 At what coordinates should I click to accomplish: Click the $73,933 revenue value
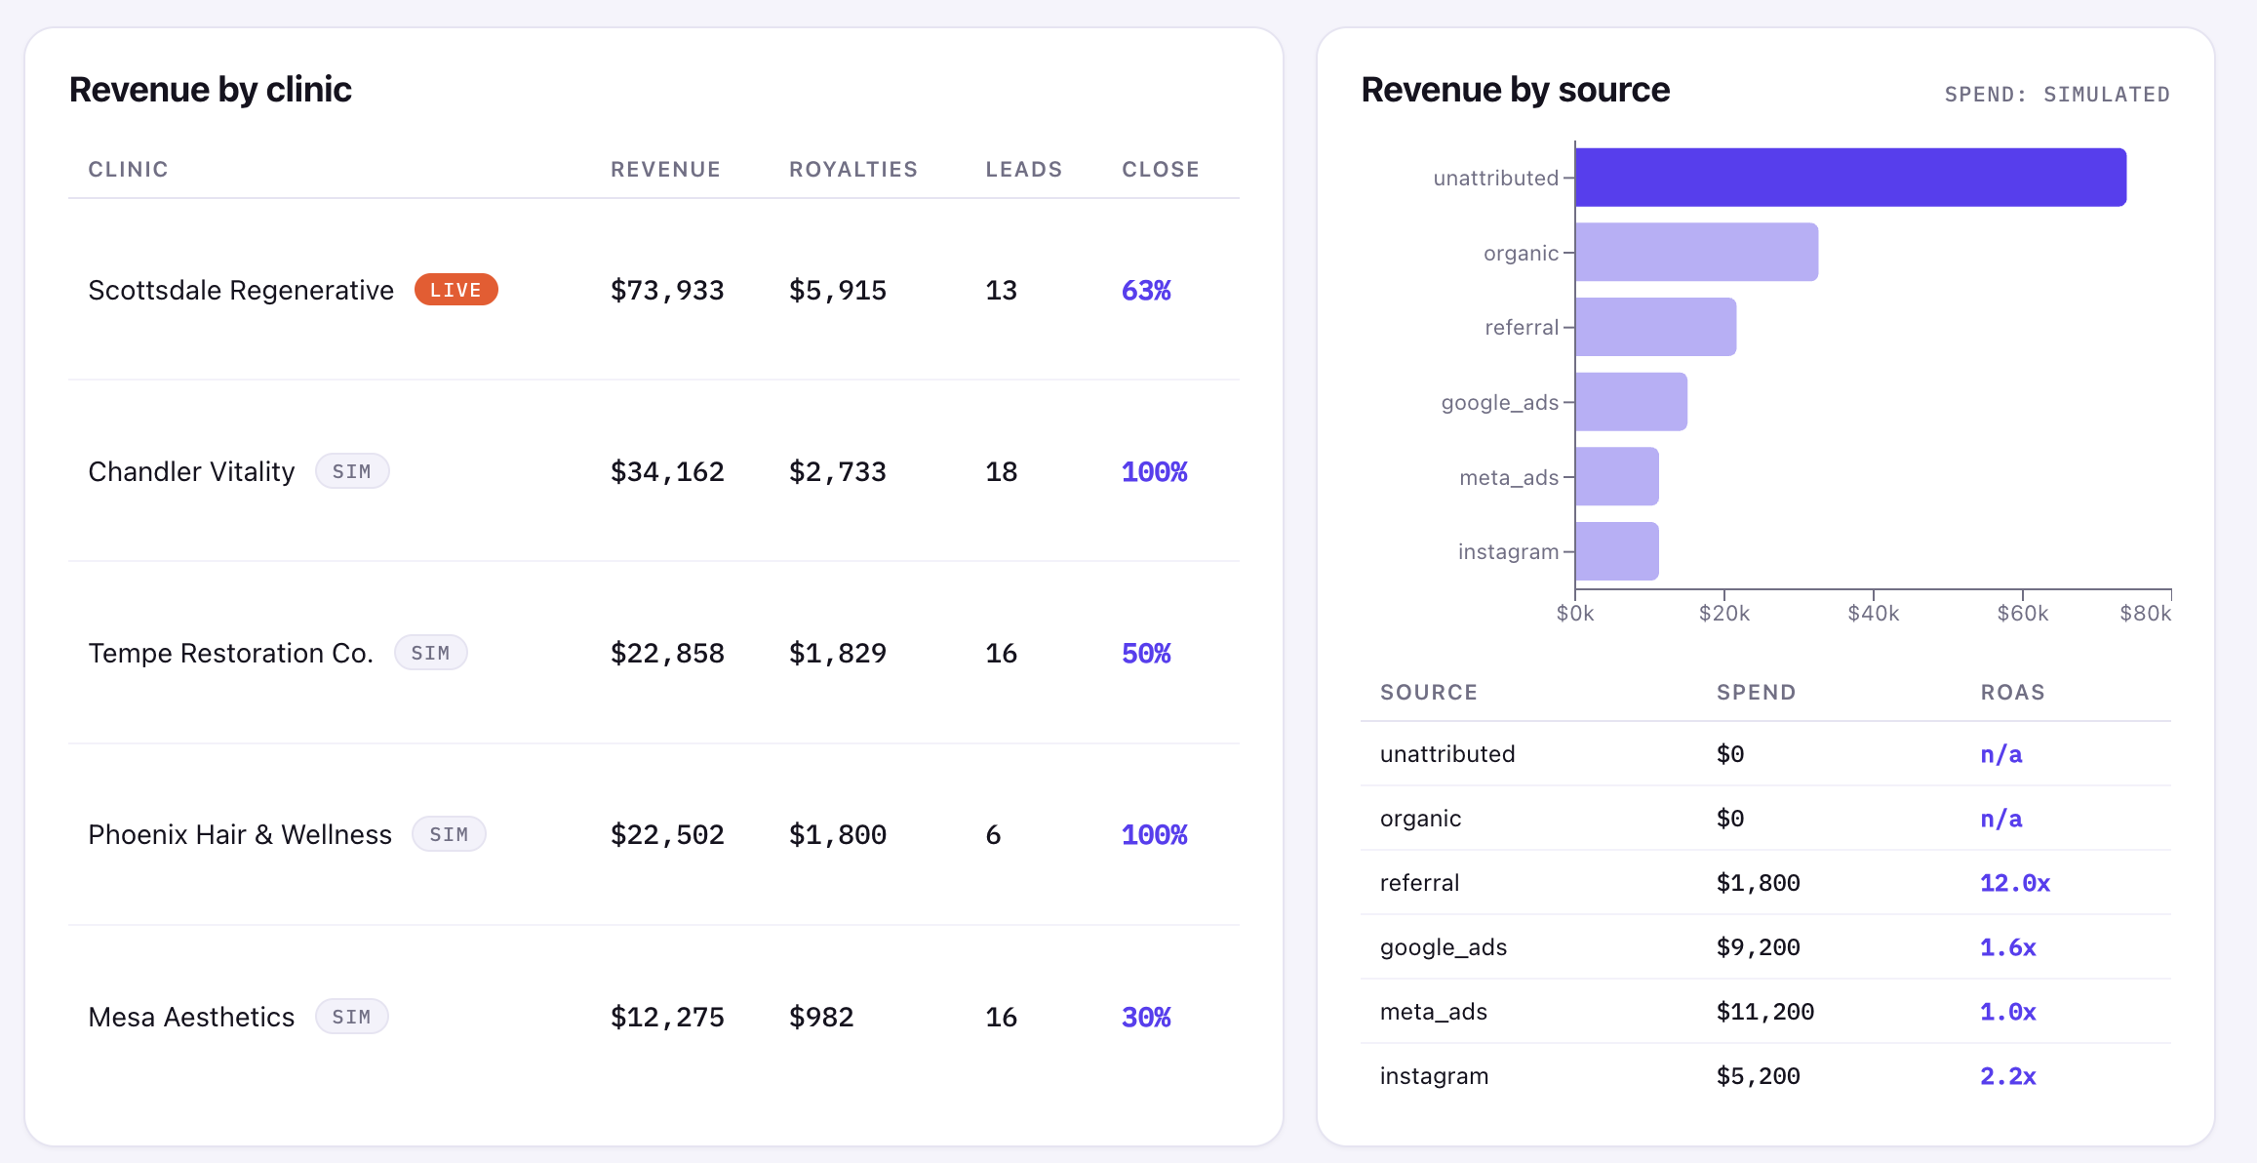(x=667, y=290)
